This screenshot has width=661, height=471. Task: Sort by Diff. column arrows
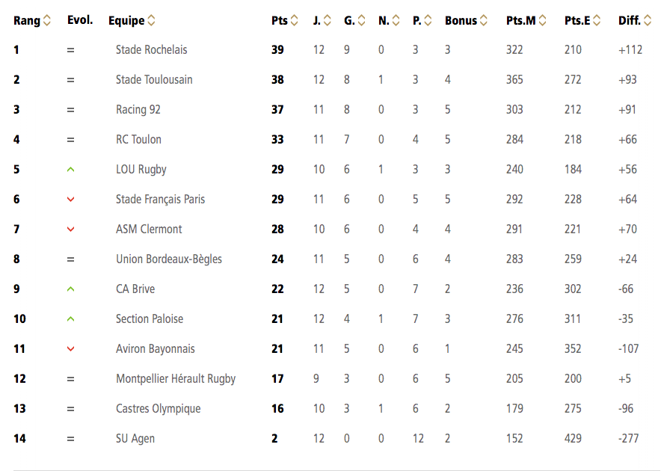coord(648,20)
